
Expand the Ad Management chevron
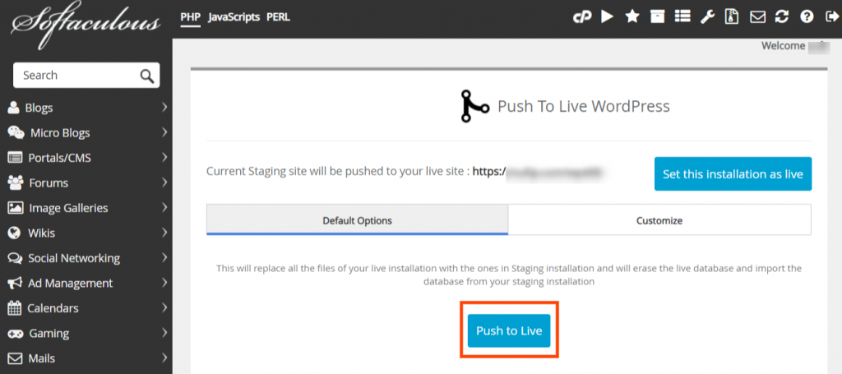[x=164, y=283]
